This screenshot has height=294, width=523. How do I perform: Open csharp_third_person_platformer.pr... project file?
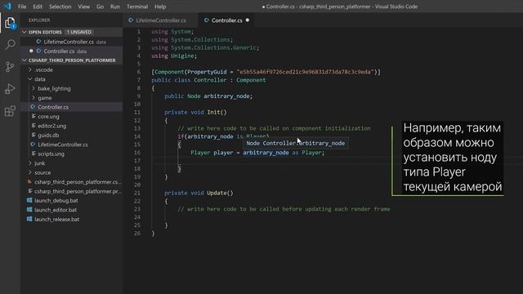tap(78, 191)
